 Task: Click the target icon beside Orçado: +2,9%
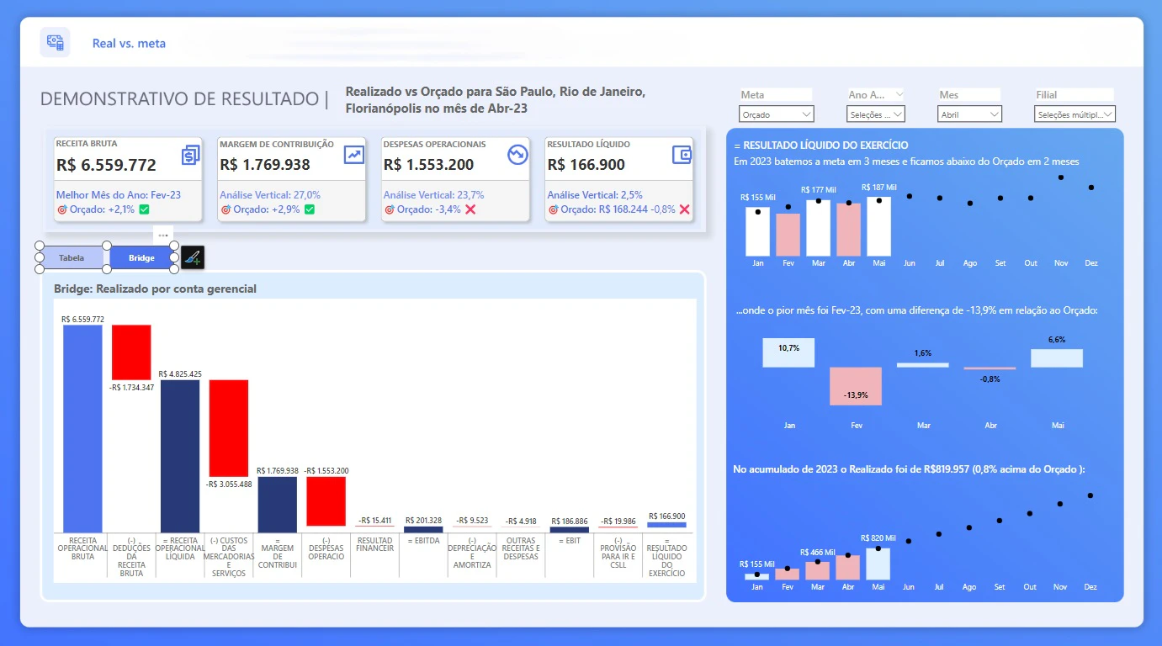point(225,209)
